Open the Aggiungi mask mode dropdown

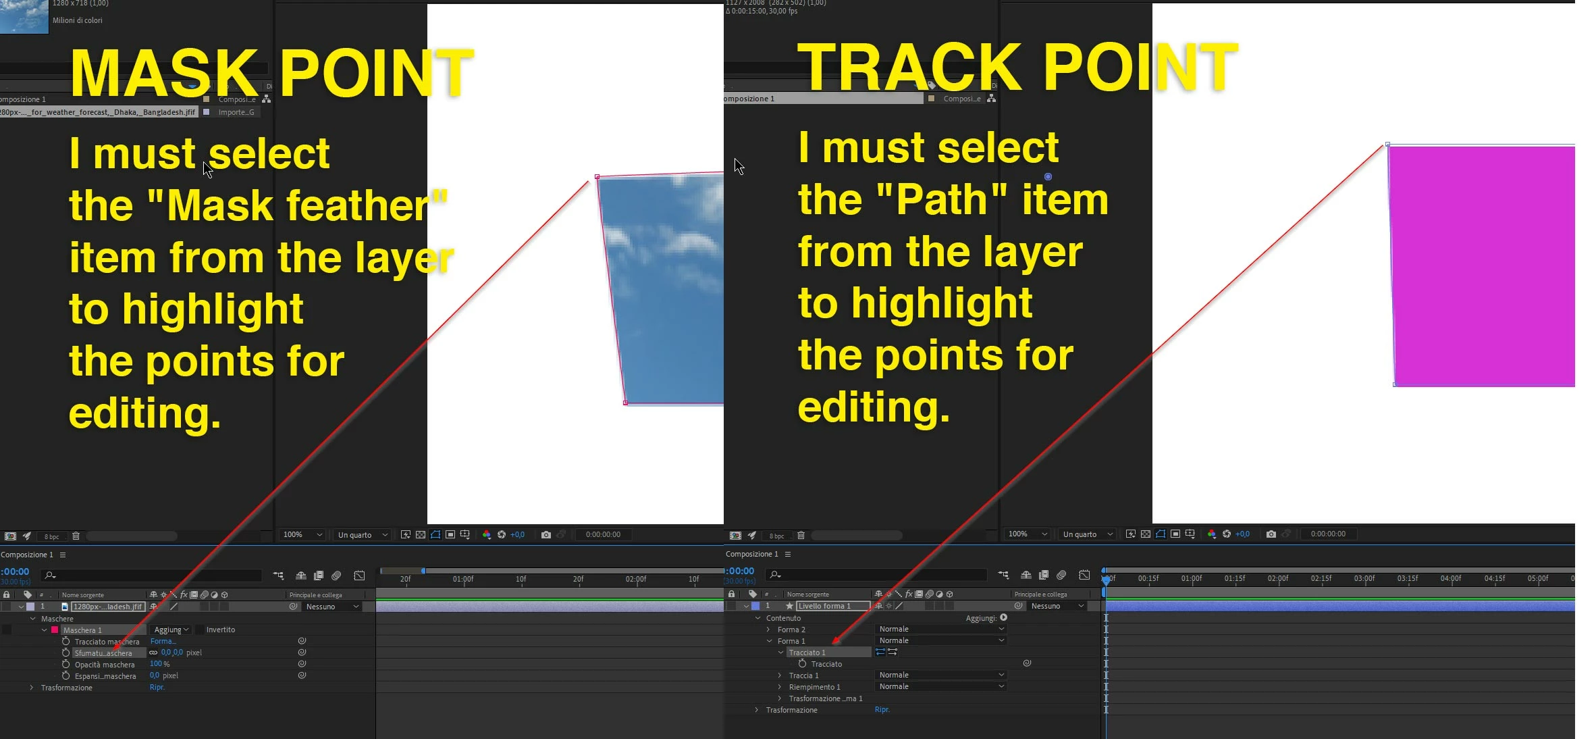171,630
